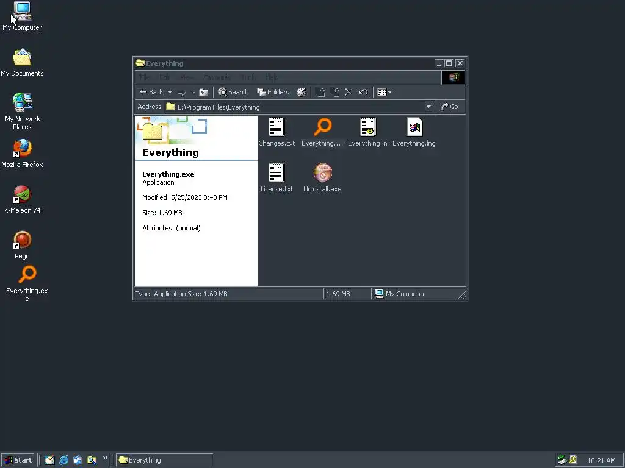Click the network tray icon
This screenshot has height=468, width=625.
point(562,460)
